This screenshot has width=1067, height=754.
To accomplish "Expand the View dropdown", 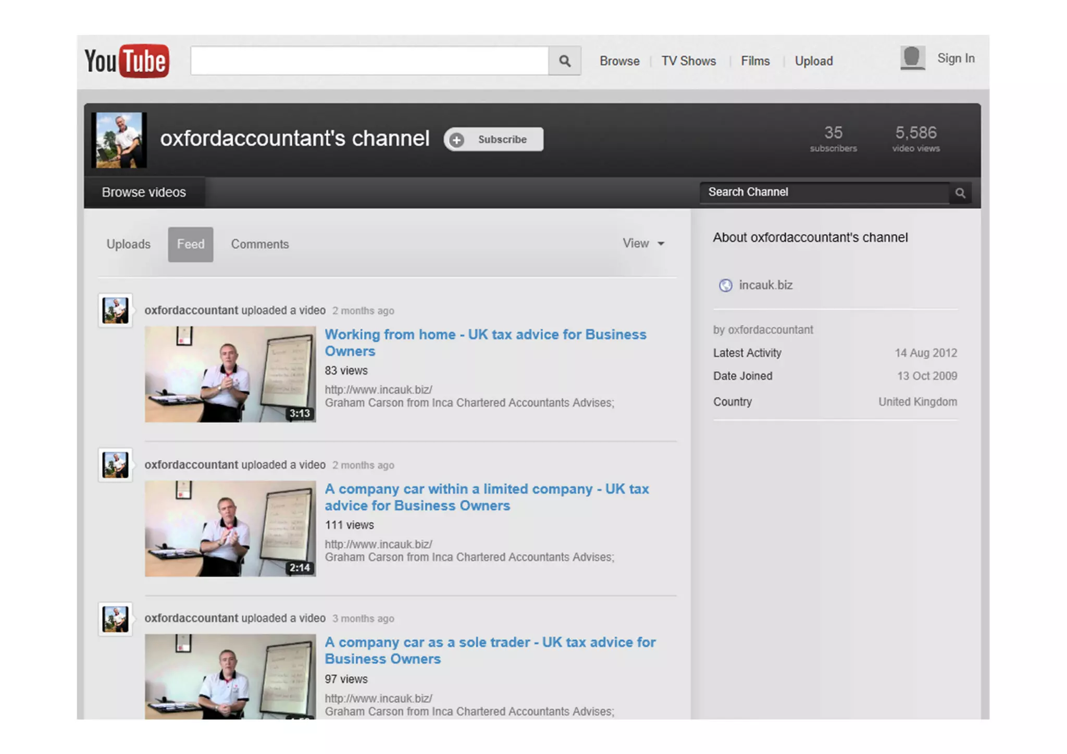I will tap(643, 243).
